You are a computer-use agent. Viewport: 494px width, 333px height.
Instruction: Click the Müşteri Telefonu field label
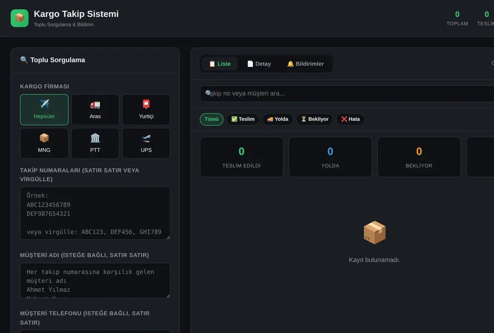point(85,318)
